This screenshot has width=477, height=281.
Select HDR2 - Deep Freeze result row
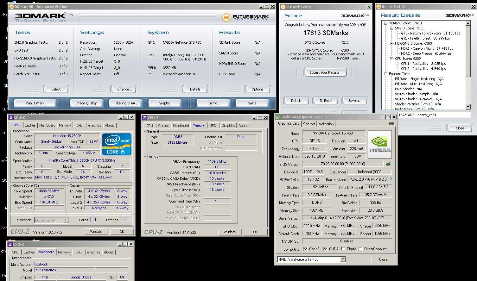click(426, 53)
